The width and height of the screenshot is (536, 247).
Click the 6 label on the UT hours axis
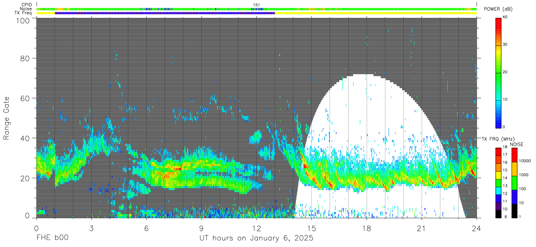click(x=146, y=228)
